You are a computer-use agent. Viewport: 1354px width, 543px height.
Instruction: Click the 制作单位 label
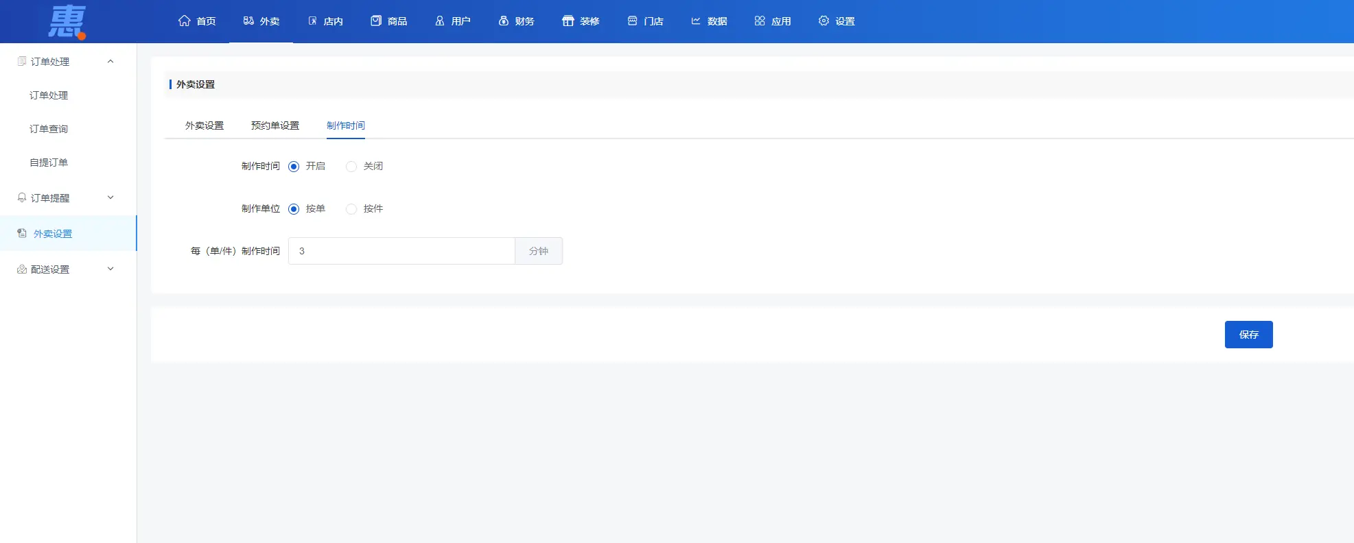coord(261,208)
